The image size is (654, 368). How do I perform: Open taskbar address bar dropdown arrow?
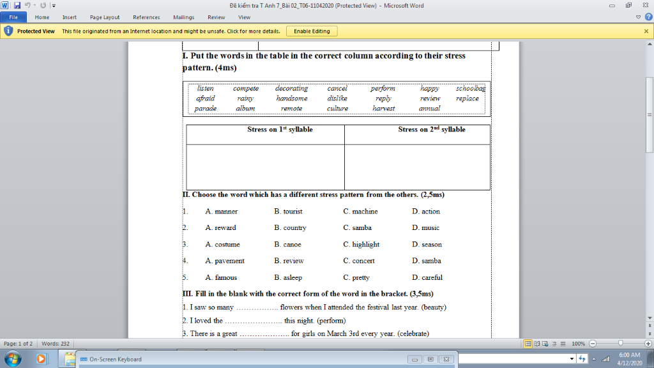[572, 359]
